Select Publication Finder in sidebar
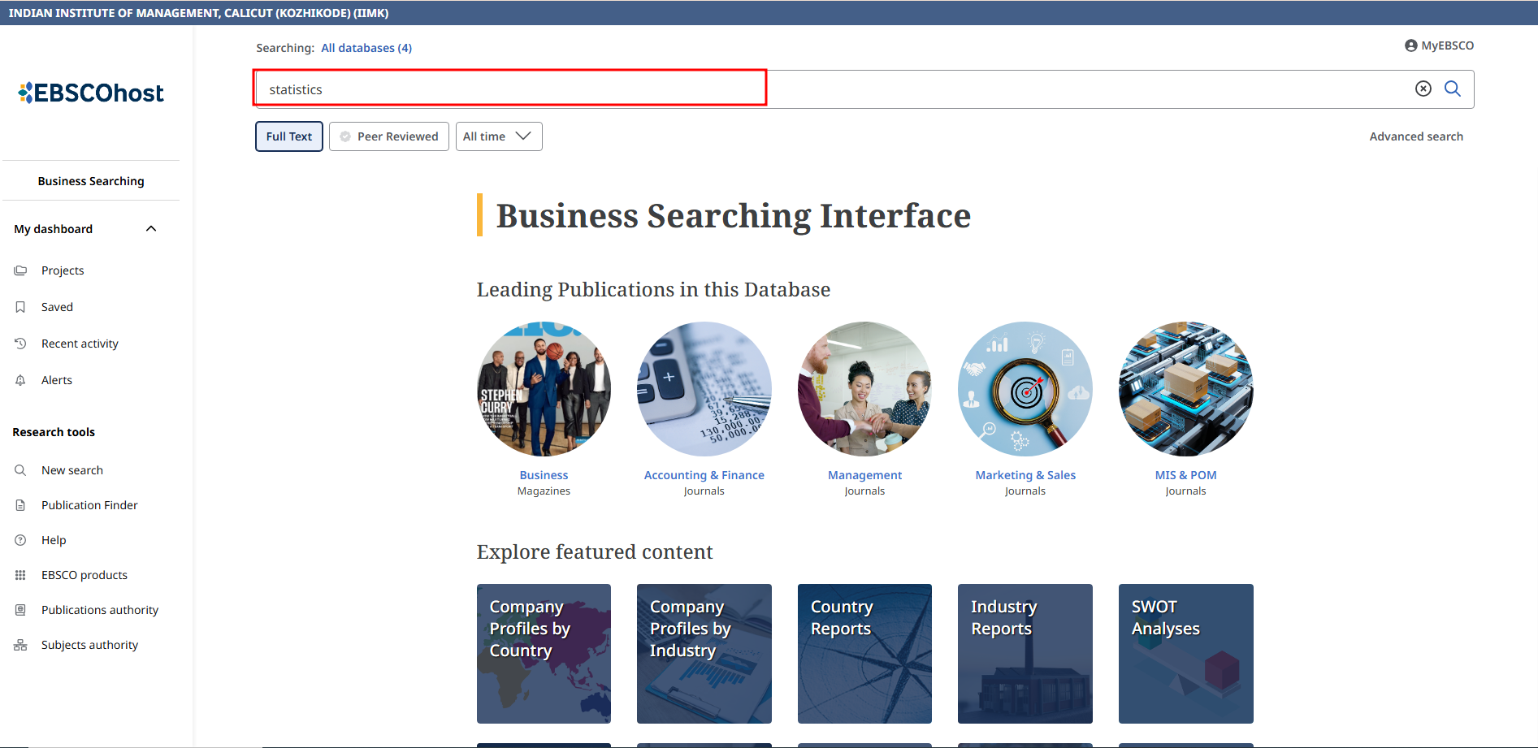The image size is (1538, 748). [89, 505]
